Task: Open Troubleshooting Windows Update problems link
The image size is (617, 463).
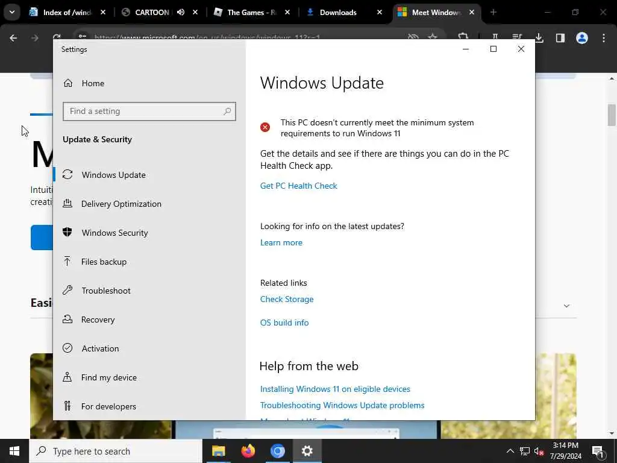Action: (342, 405)
